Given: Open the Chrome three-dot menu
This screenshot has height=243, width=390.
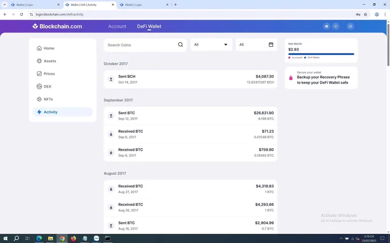Looking at the screenshot, I should pos(385,14).
